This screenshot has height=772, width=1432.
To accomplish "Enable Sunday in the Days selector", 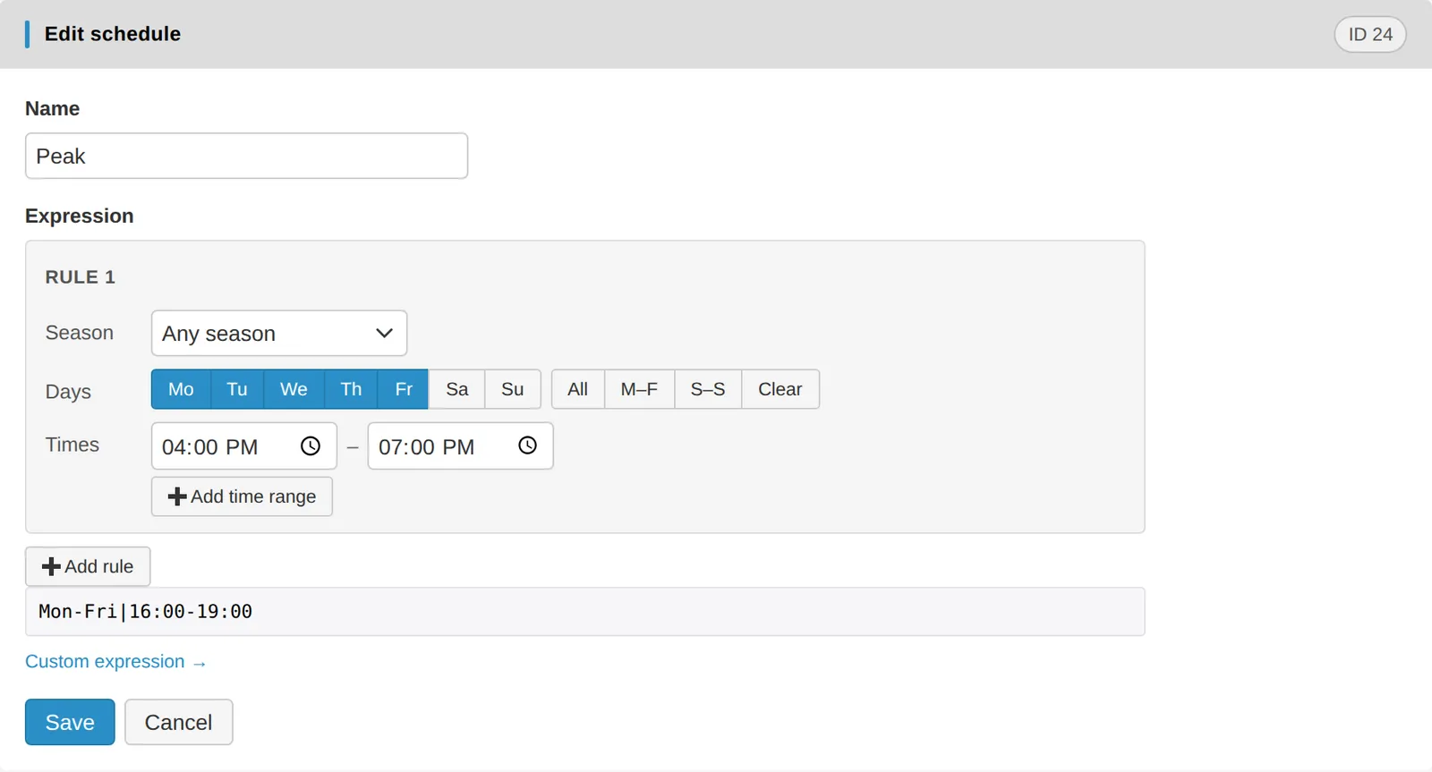I will point(513,389).
